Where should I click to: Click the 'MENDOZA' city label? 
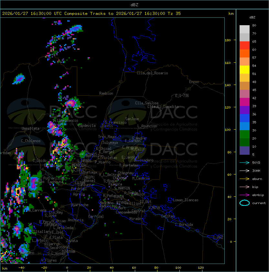point(79,165)
